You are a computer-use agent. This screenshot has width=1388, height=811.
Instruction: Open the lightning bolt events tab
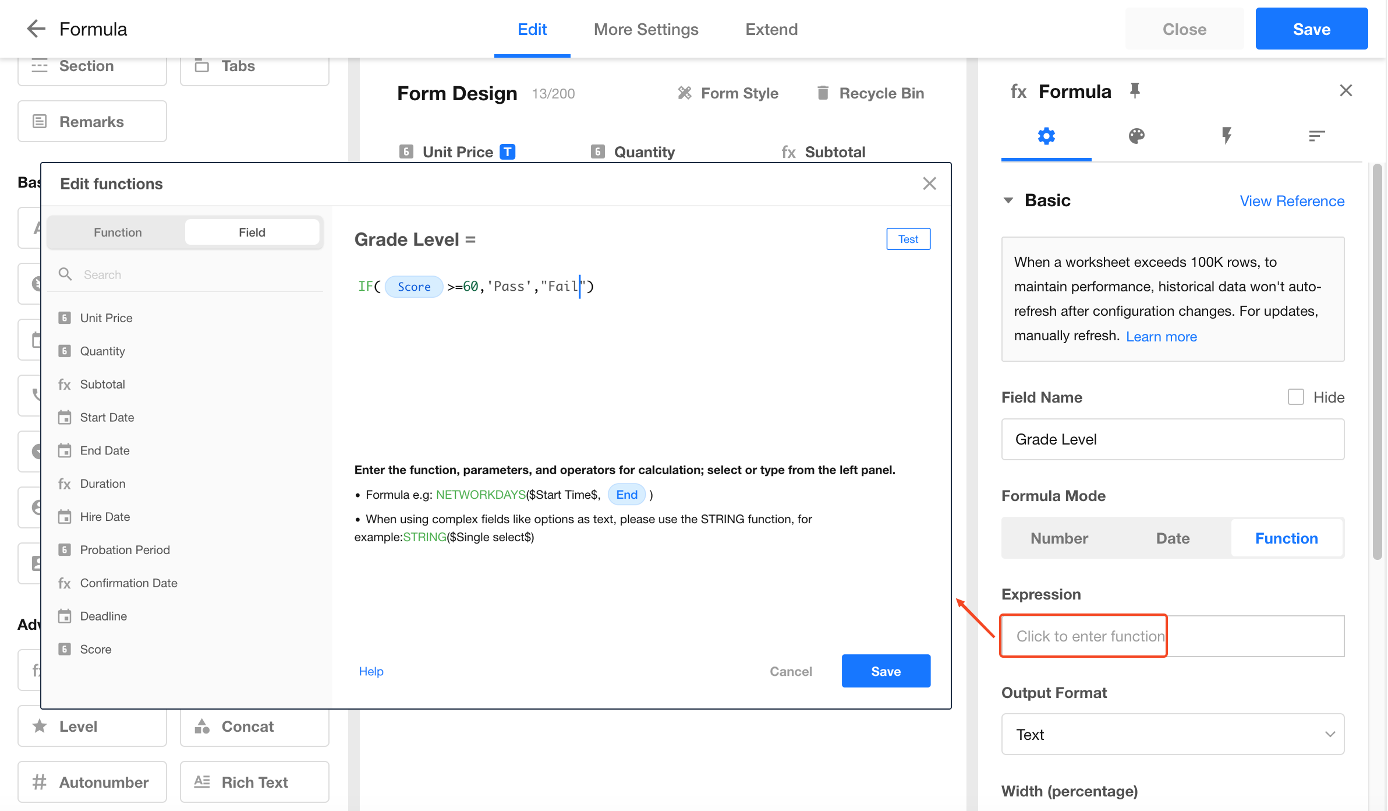[x=1226, y=136]
